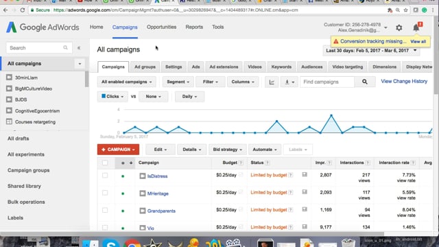This screenshot has height=247, width=439.
Task: Toggle the chart display icon
Action: [x=272, y=82]
